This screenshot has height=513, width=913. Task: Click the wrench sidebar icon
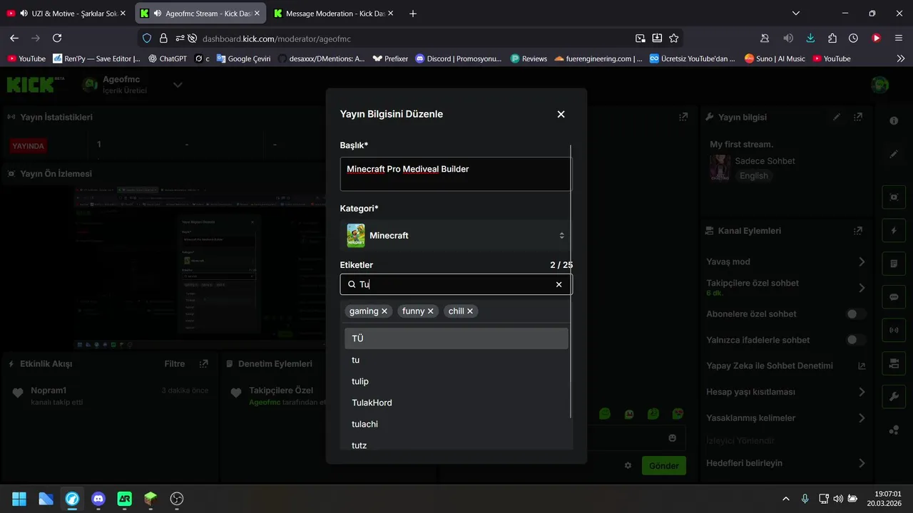point(894,396)
